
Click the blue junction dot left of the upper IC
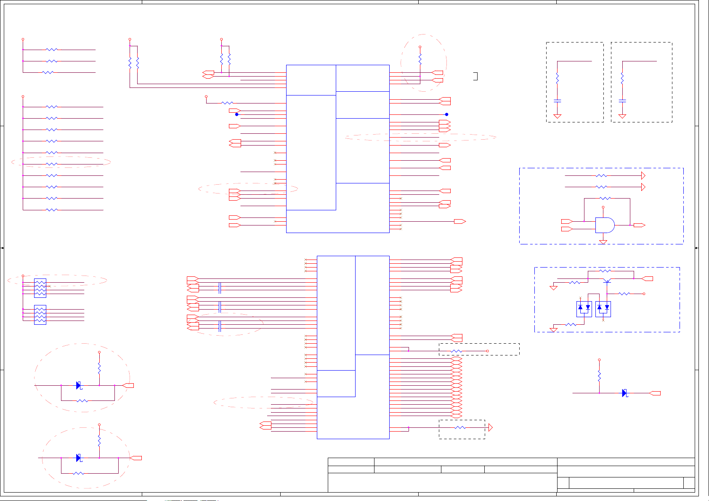tap(237, 114)
